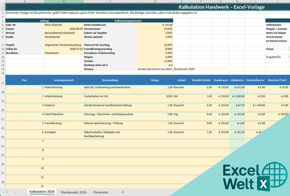Click the previous sheet navigation arrow
The width and height of the screenshot is (290, 196).
[7, 192]
